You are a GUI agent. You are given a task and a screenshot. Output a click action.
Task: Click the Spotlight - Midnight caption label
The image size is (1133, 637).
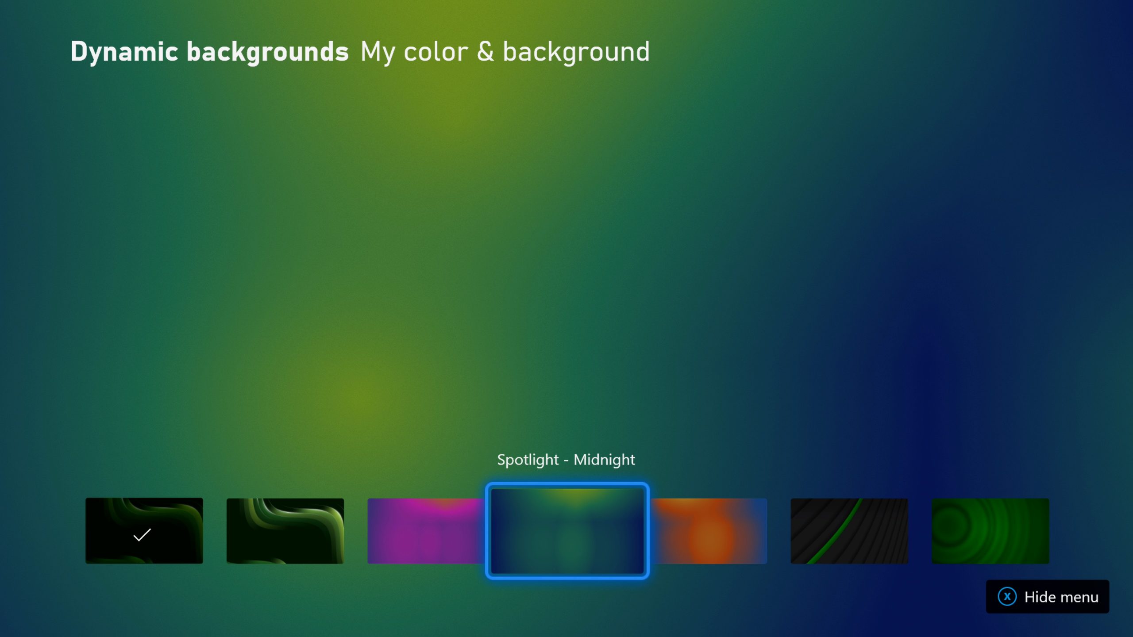(x=566, y=460)
